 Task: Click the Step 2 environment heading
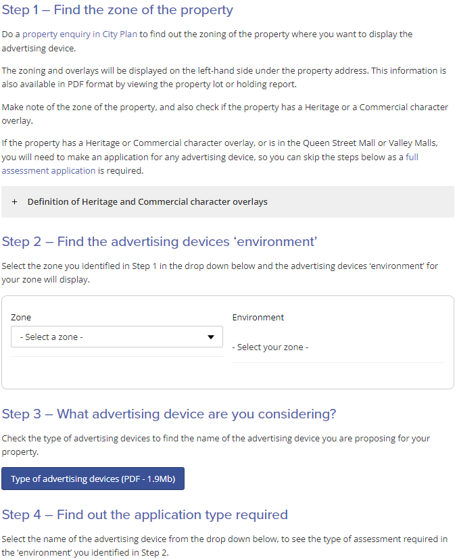tap(159, 241)
